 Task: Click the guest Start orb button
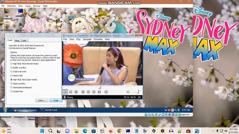point(5,110)
